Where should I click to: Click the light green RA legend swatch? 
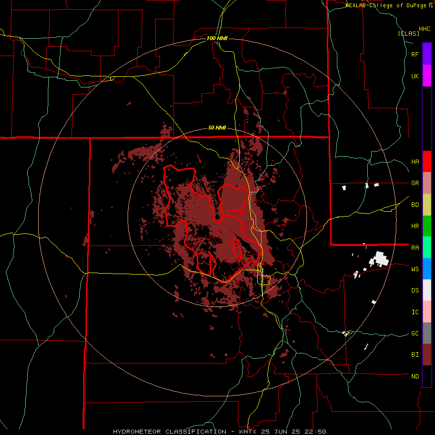tap(427, 247)
